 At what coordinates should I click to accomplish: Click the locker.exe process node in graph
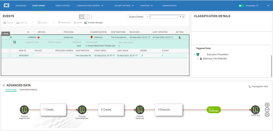pos(140,110)
